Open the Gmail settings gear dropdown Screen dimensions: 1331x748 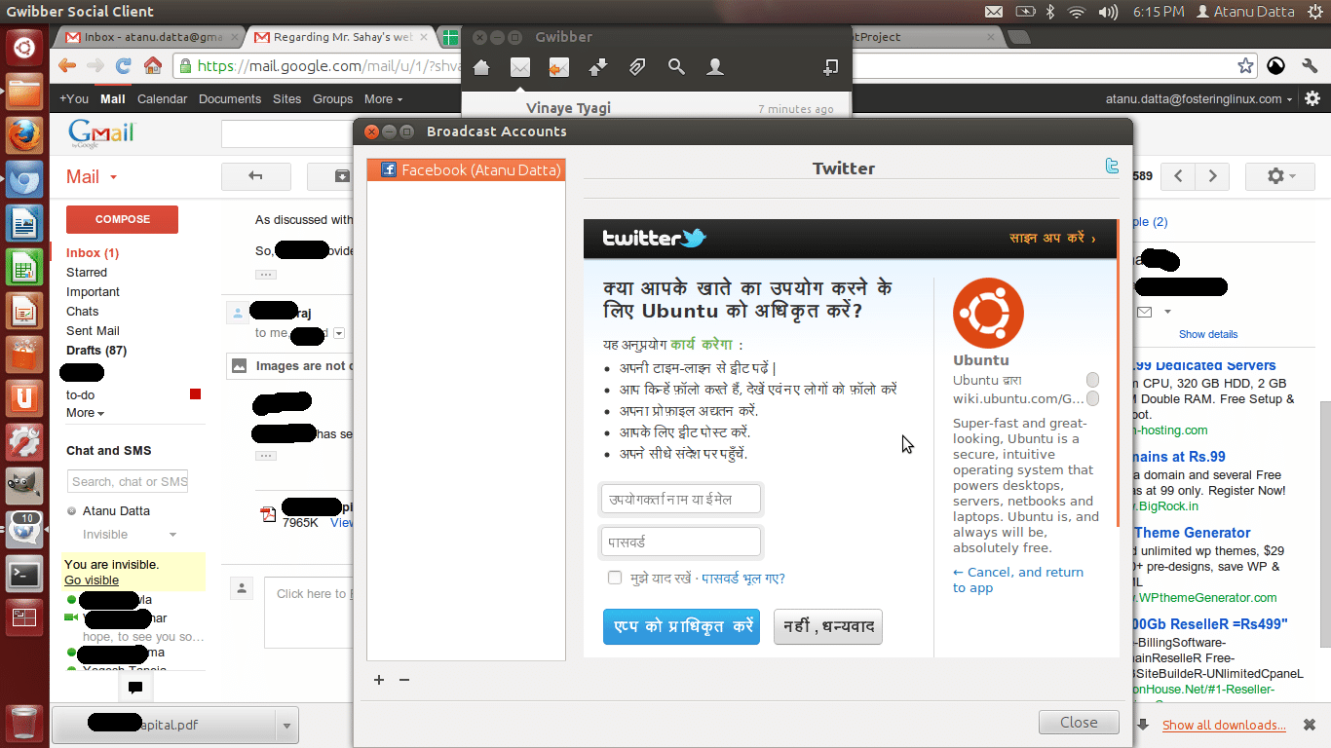[1280, 176]
